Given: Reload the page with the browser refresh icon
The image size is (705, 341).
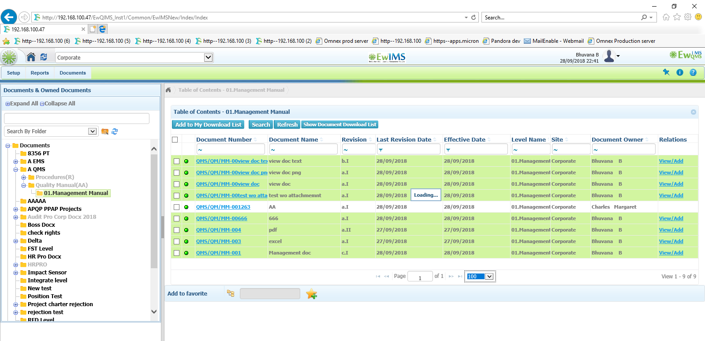Looking at the screenshot, I should click(474, 18).
